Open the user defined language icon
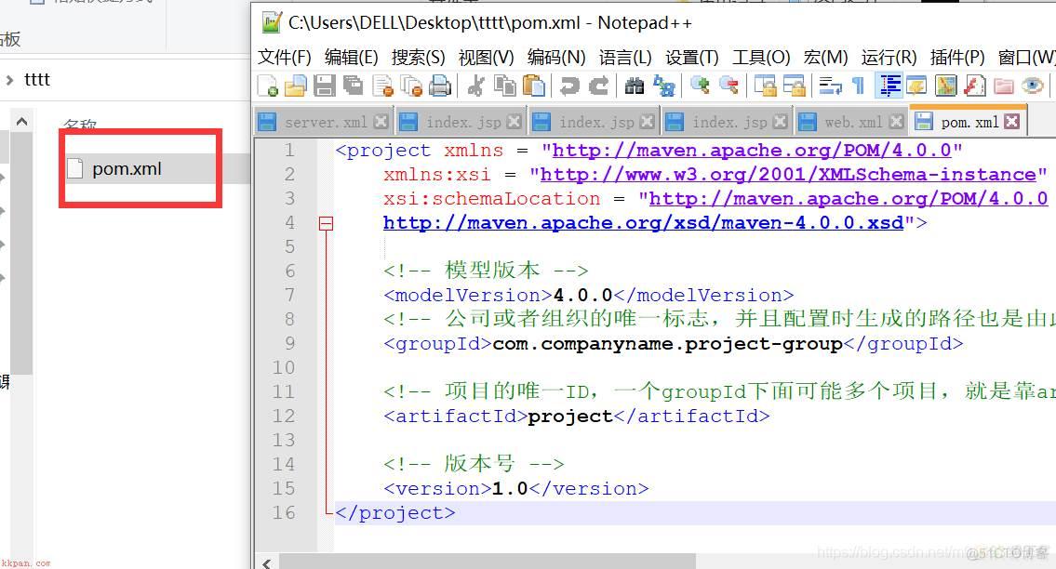This screenshot has height=569, width=1056. (x=916, y=86)
